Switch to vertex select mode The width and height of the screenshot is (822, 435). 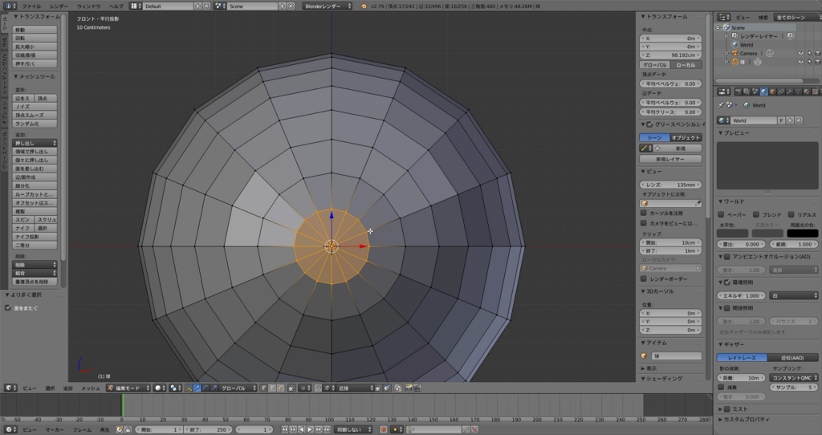tap(263, 388)
